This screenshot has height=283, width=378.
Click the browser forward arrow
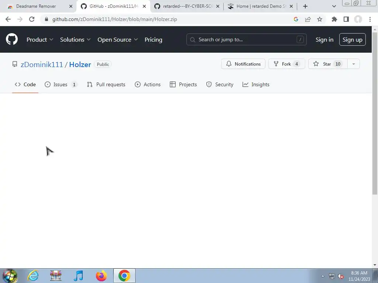pyautogui.click(x=20, y=19)
